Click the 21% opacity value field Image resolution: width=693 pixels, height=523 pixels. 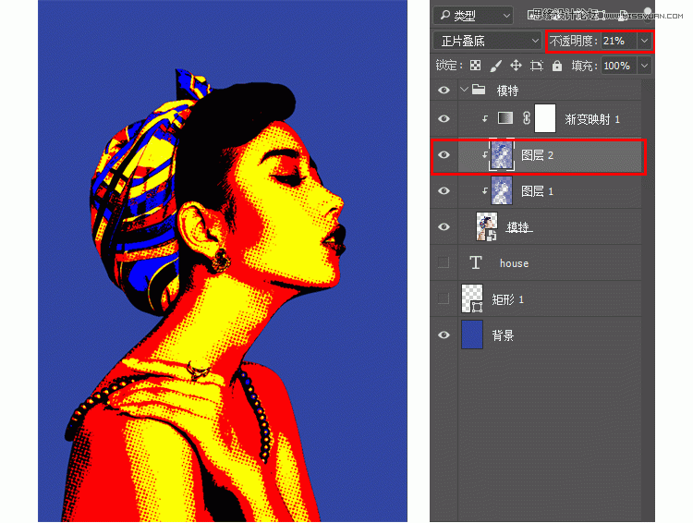[x=619, y=41]
